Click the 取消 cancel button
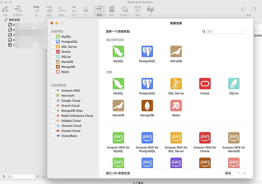This screenshot has width=262, height=184. pyautogui.click(x=228, y=173)
